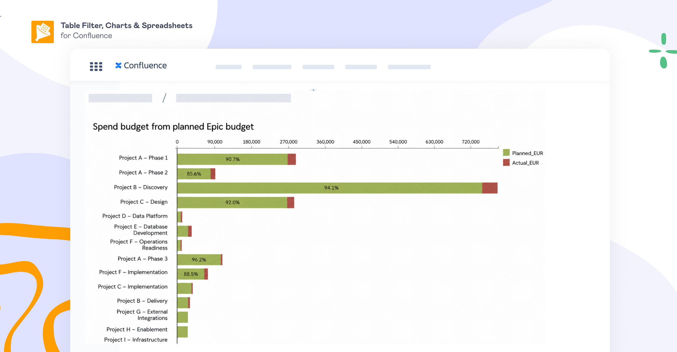Click the 92.0% bar of Project C Design
This screenshot has width=677, height=352.
coord(232,202)
